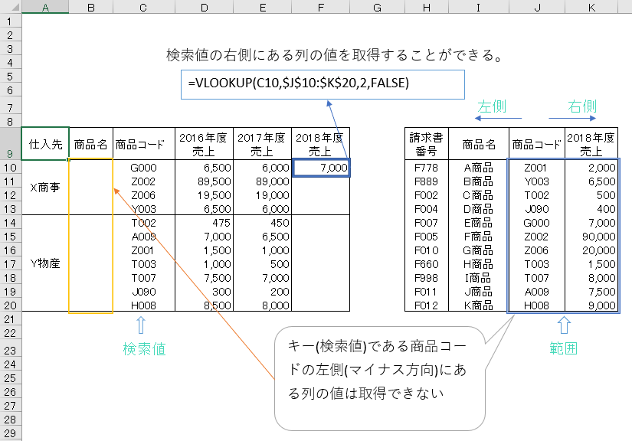The image size is (632, 441).
Task: Click invoice number F778
Action: [427, 168]
